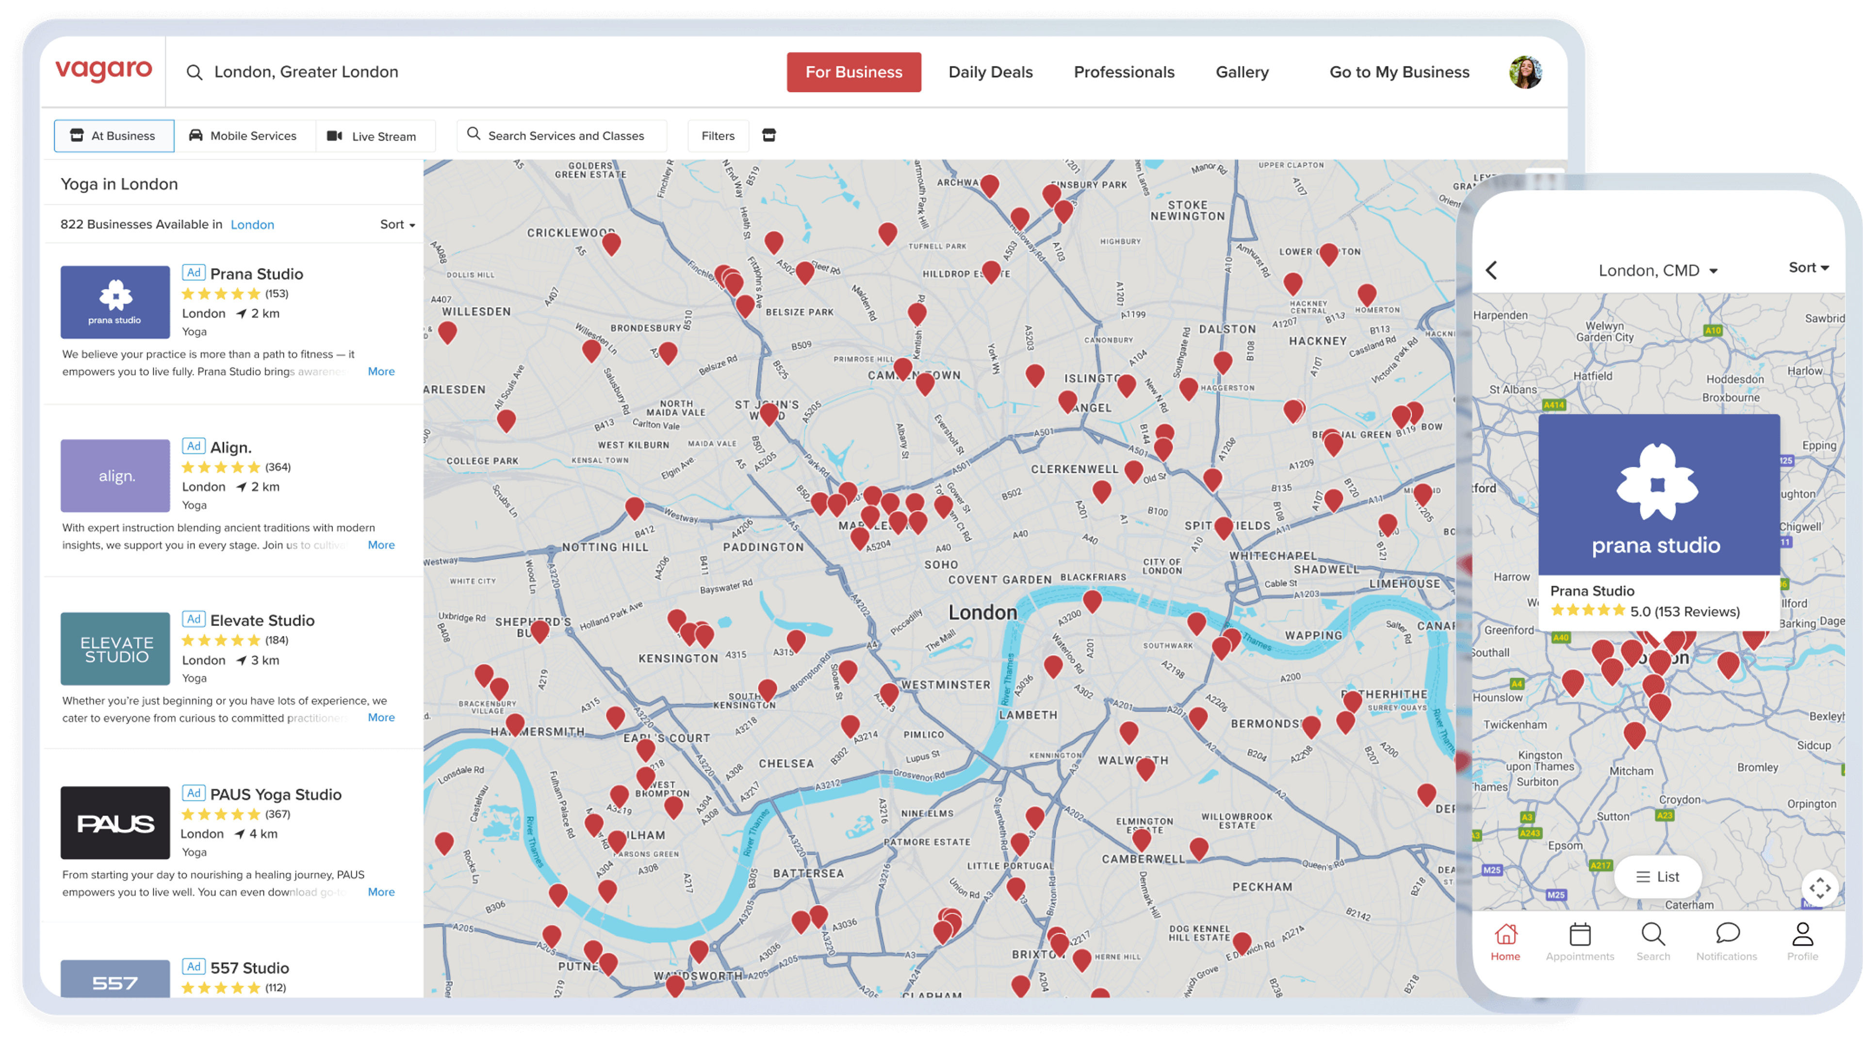Image resolution: width=1863 pixels, height=1041 pixels.
Task: Open the Gallery menu
Action: click(1242, 72)
